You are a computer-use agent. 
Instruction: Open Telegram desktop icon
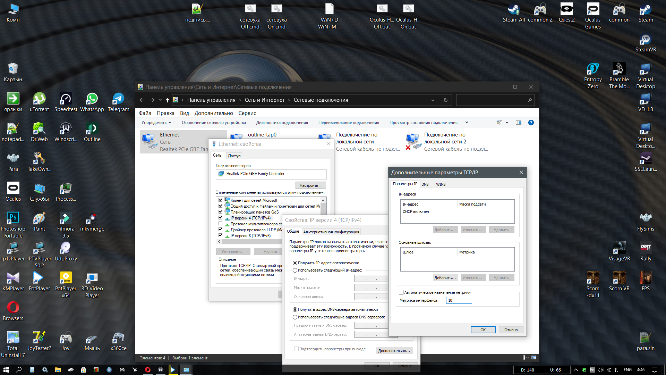click(x=118, y=99)
